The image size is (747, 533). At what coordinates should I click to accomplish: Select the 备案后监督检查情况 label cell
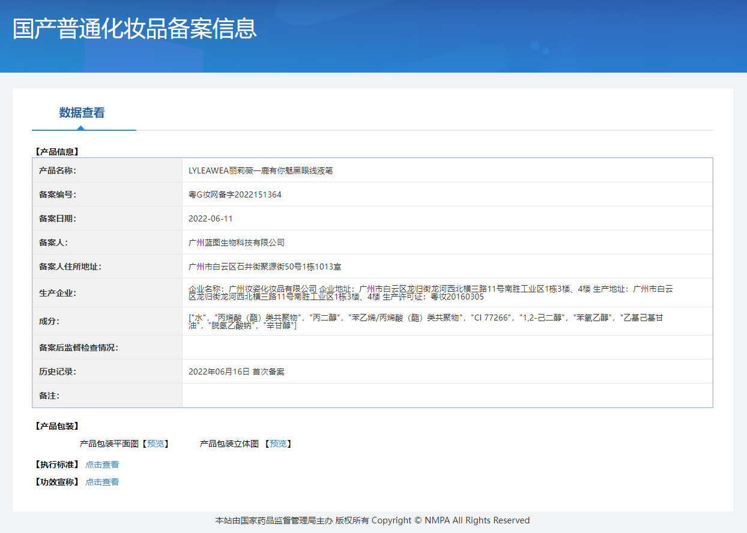[x=107, y=348]
